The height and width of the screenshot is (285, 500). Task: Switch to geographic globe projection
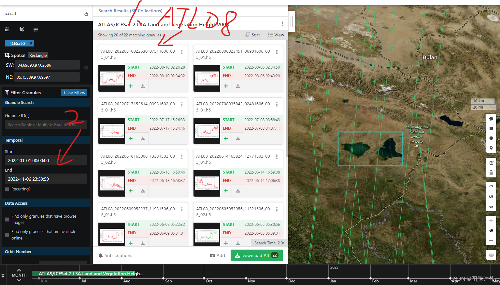tap(491, 196)
